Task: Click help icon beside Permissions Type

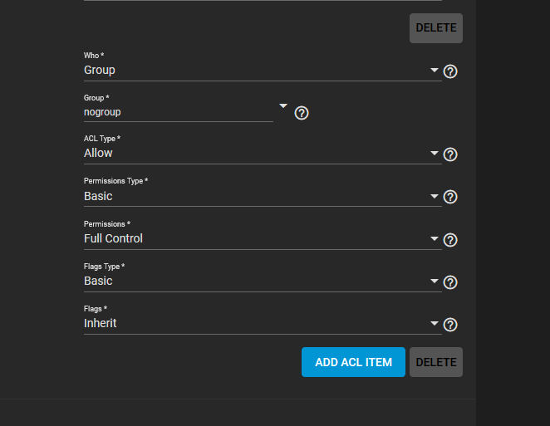Action: point(450,197)
